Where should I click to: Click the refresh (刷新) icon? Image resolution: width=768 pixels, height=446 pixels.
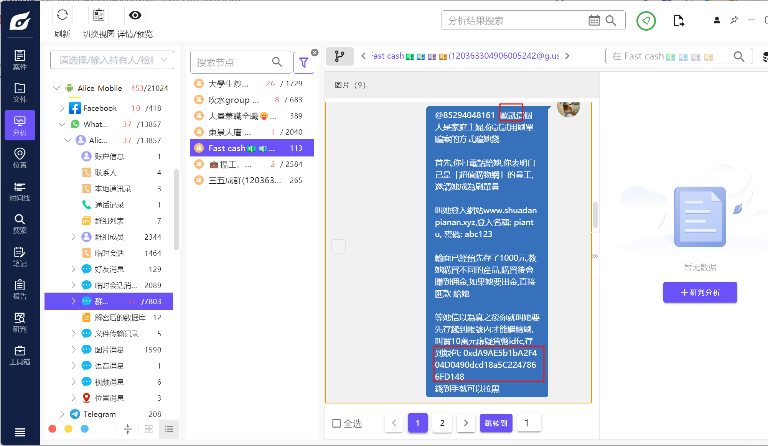[x=62, y=15]
